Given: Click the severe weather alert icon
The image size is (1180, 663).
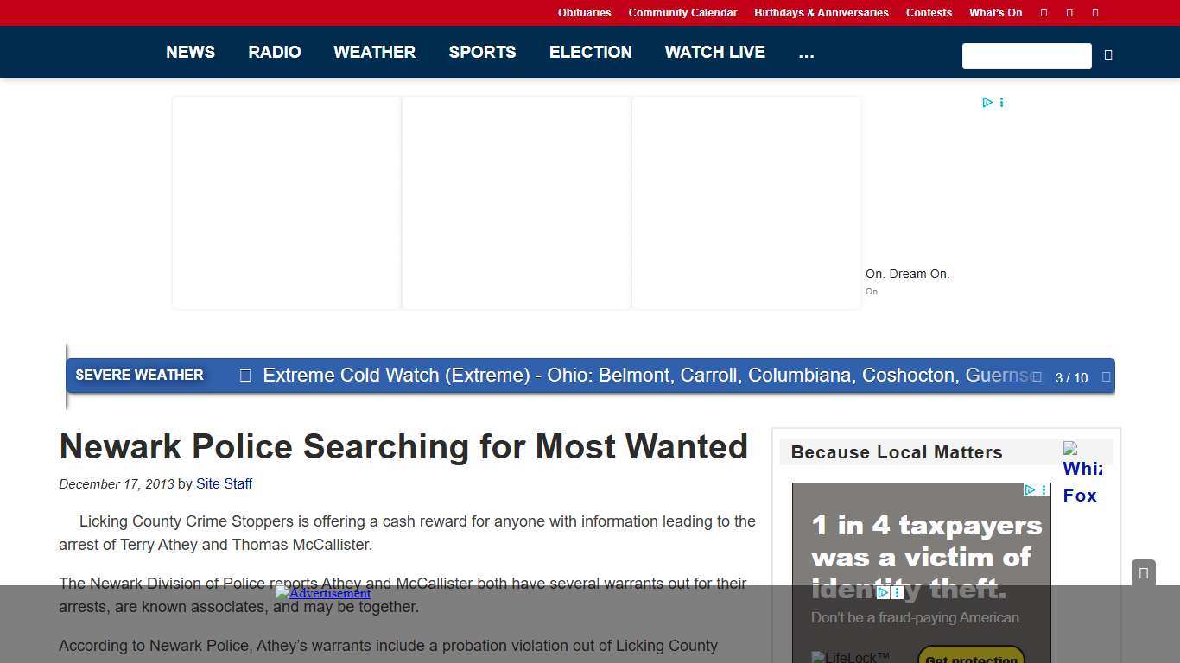Looking at the screenshot, I should pos(245,376).
